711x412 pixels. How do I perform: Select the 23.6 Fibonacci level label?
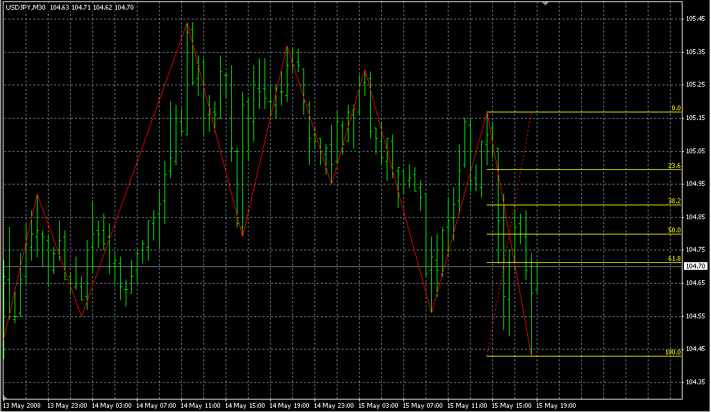pos(674,166)
